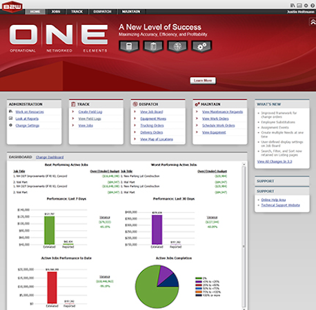Viewport: 316px width, 310px height.
Task: Click the B2W logo
Action: (x=12, y=6)
